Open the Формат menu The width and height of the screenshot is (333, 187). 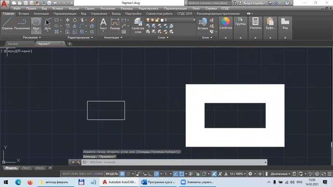(74, 8)
